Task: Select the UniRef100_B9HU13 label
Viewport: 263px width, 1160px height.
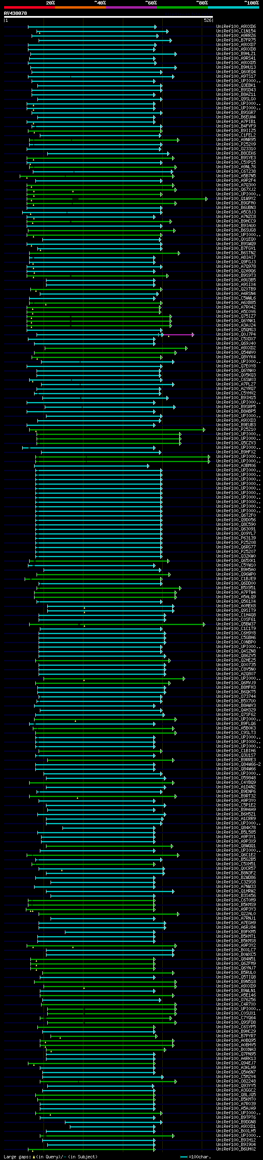Action: pyautogui.click(x=236, y=67)
